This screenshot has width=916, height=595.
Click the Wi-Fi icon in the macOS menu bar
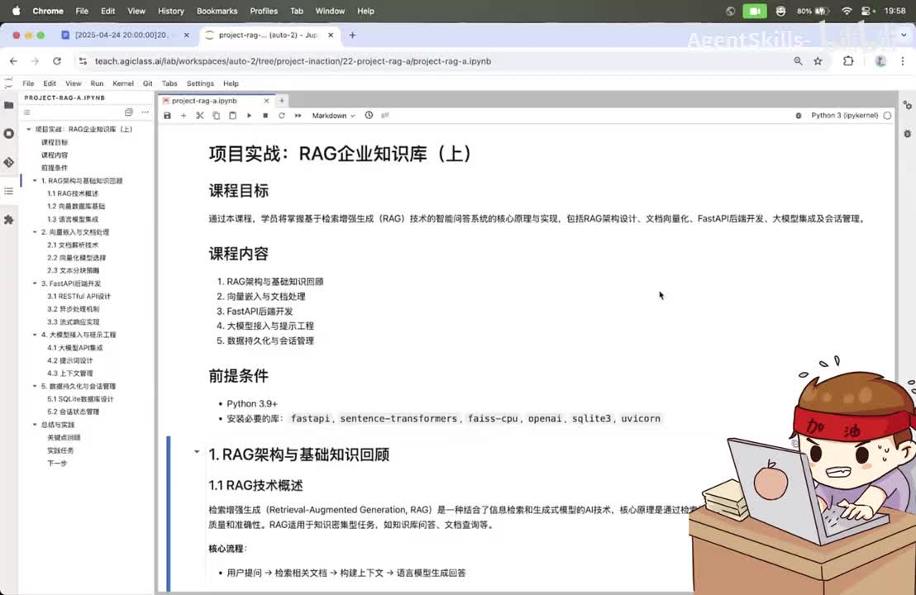coord(847,11)
